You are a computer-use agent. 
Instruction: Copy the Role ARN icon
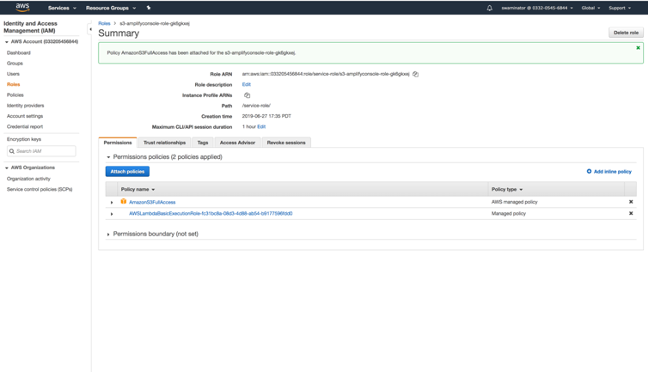point(415,75)
